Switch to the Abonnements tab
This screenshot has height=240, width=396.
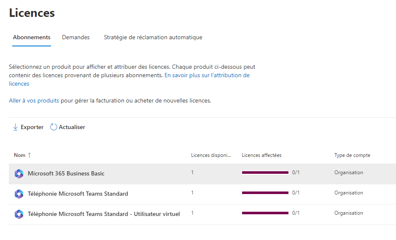coord(32,38)
